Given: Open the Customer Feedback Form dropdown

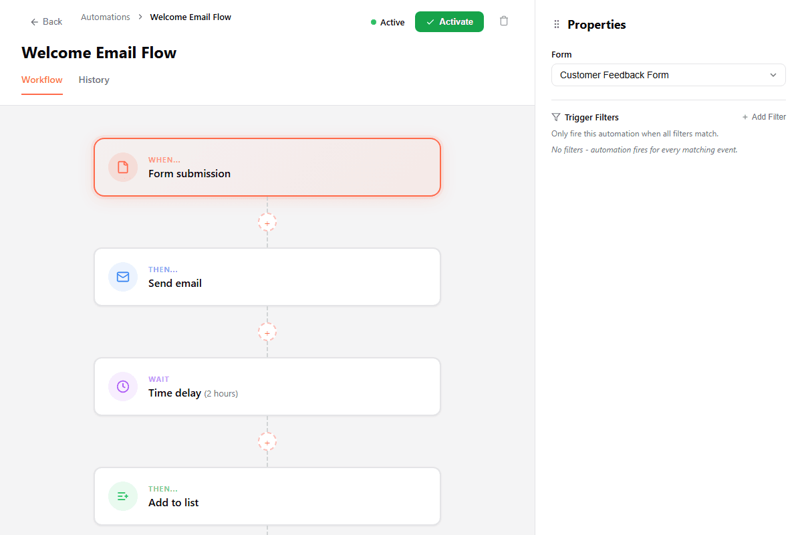Looking at the screenshot, I should tap(668, 75).
